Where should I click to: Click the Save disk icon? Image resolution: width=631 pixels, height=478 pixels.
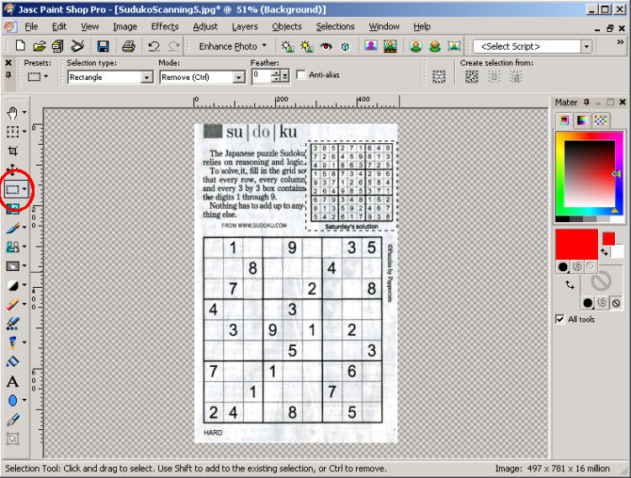click(x=103, y=46)
